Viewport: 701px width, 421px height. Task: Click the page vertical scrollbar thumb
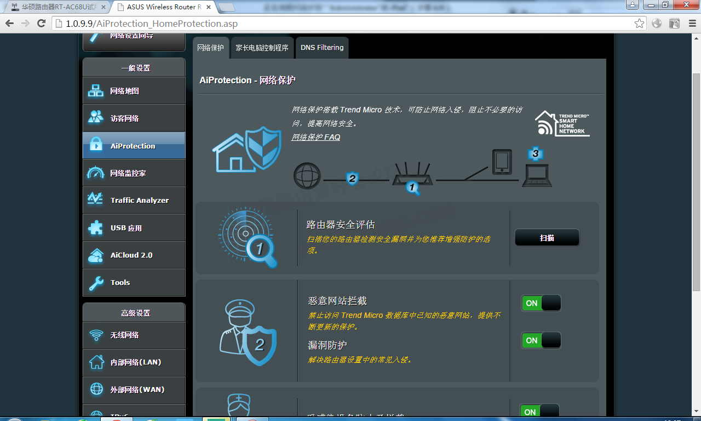(696, 182)
